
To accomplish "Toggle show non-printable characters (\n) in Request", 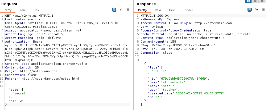I will pyautogui.click(x=121, y=10).
